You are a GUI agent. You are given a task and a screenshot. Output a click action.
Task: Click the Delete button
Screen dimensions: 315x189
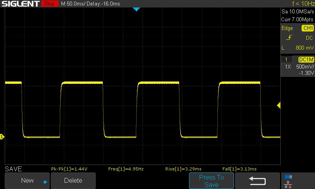click(73, 180)
